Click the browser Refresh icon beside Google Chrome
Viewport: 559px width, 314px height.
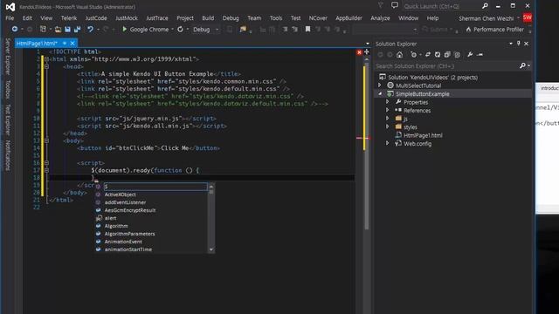tap(181, 29)
